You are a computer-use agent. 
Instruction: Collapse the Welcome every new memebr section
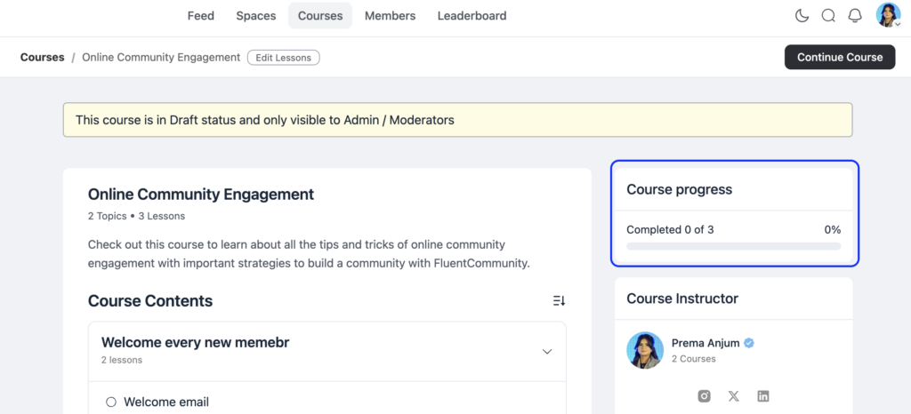tap(547, 352)
